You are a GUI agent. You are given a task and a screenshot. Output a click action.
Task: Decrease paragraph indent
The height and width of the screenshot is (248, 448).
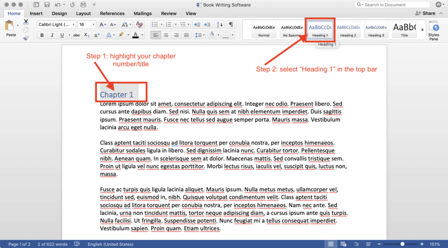[197, 24]
